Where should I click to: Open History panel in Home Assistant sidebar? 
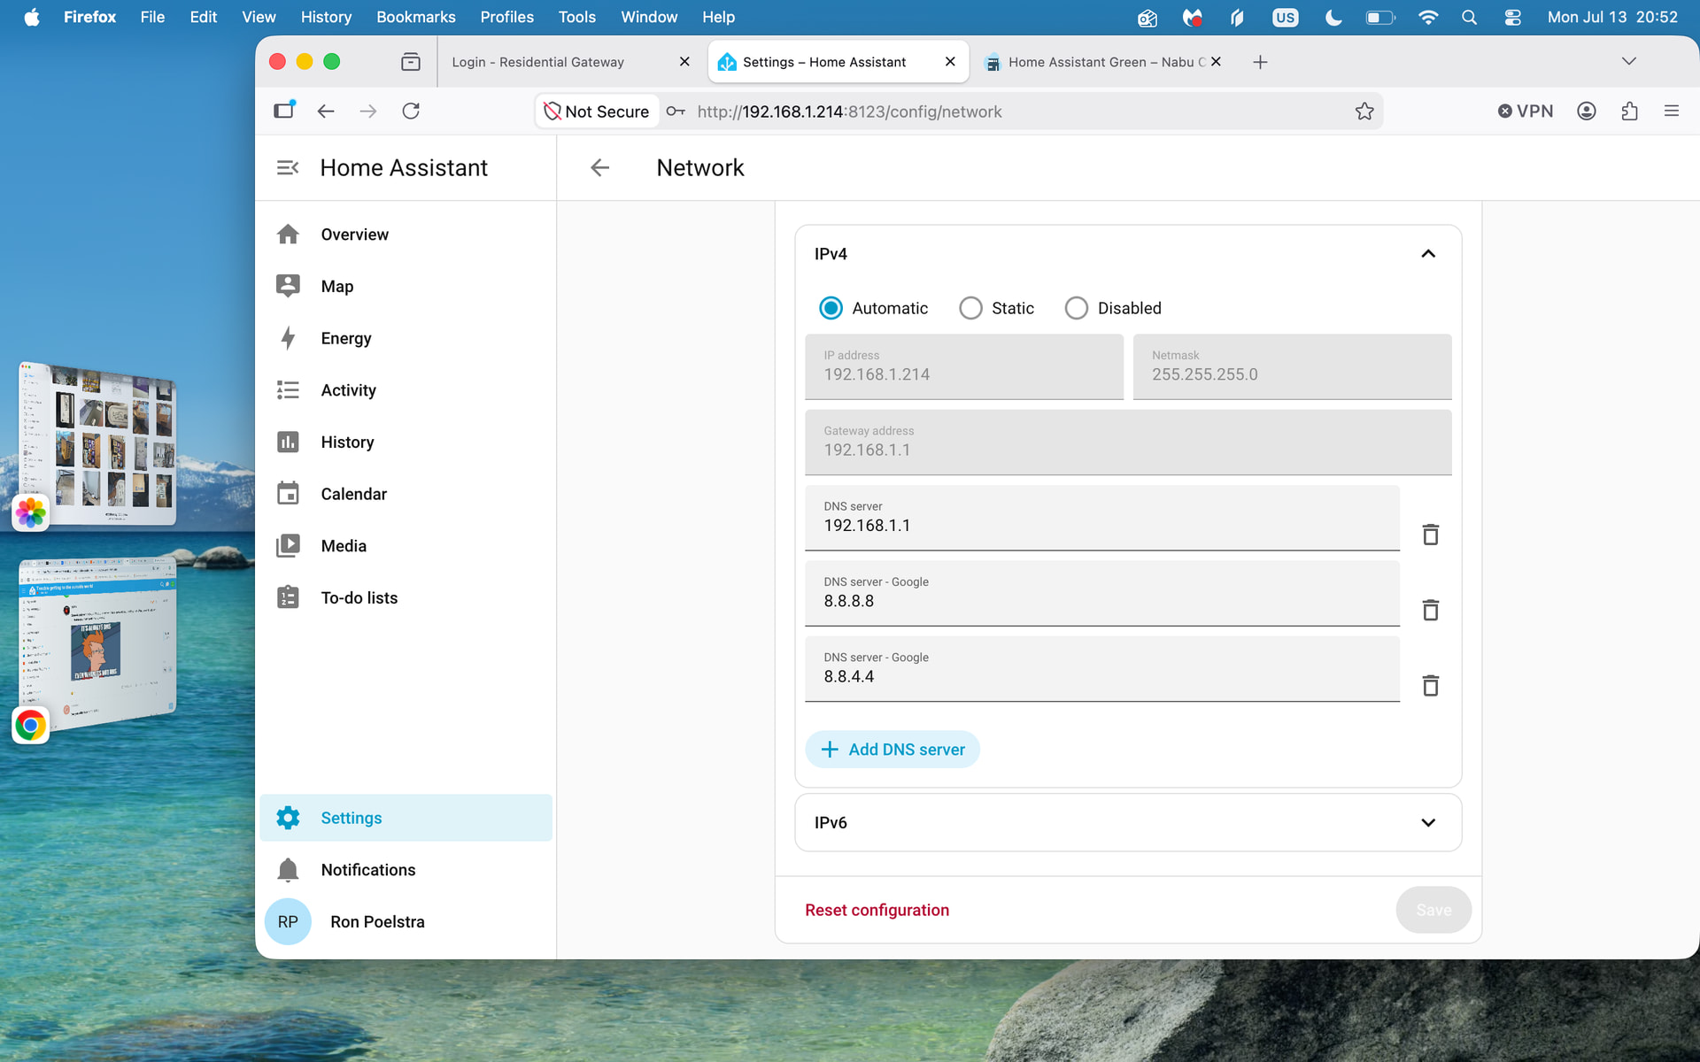pyautogui.click(x=406, y=442)
